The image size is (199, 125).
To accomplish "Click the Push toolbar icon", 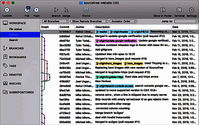I will point(36,10).
